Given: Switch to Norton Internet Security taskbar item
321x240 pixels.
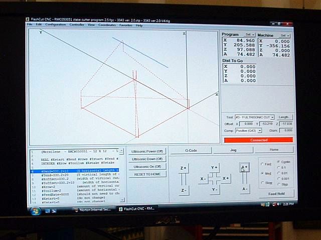Looking at the screenshot, I should 93,209.
